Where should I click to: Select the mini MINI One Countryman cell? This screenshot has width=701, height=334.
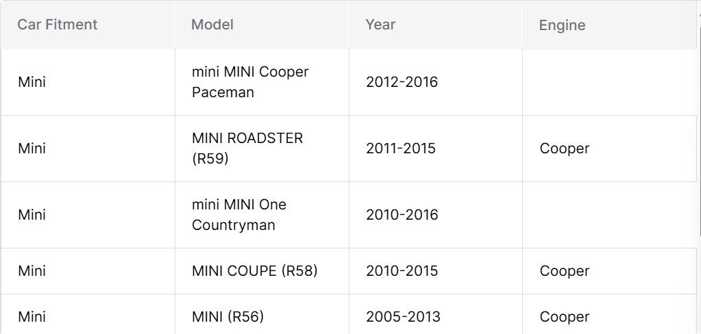click(x=262, y=215)
